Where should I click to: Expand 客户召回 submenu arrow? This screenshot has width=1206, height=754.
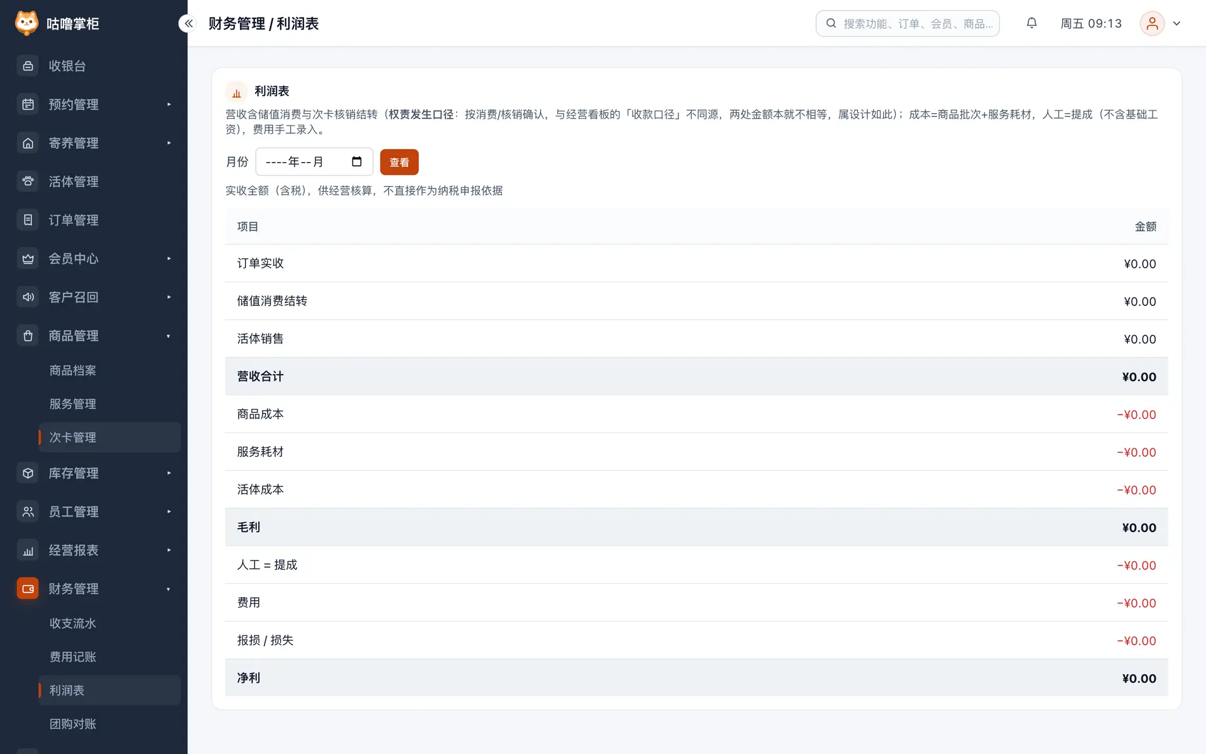click(x=169, y=297)
